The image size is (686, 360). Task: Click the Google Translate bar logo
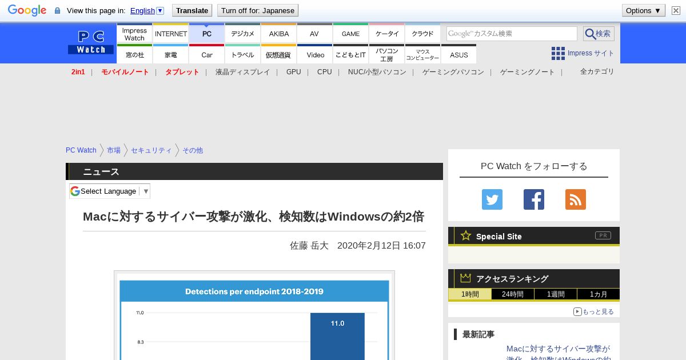[x=27, y=10]
